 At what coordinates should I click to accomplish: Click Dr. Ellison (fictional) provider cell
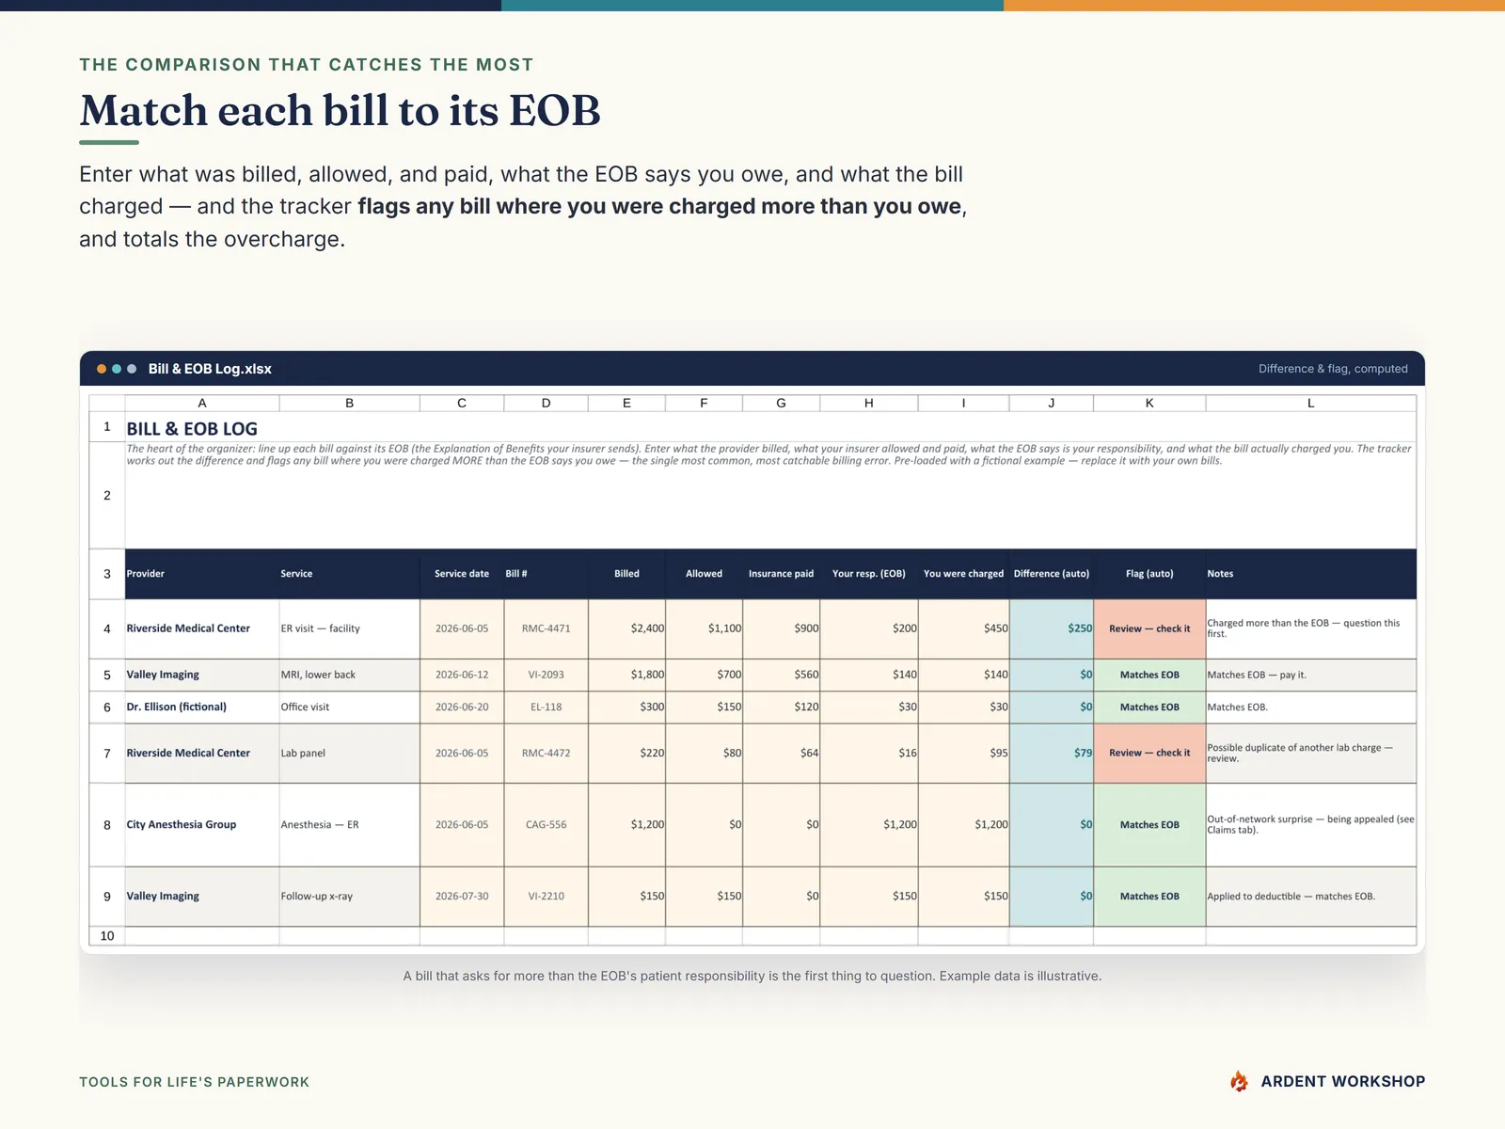(x=202, y=707)
